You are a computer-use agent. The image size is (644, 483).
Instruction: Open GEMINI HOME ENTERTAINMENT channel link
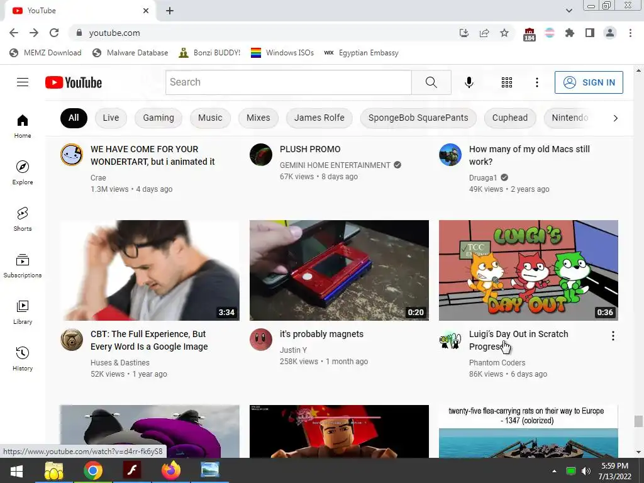[x=335, y=165]
